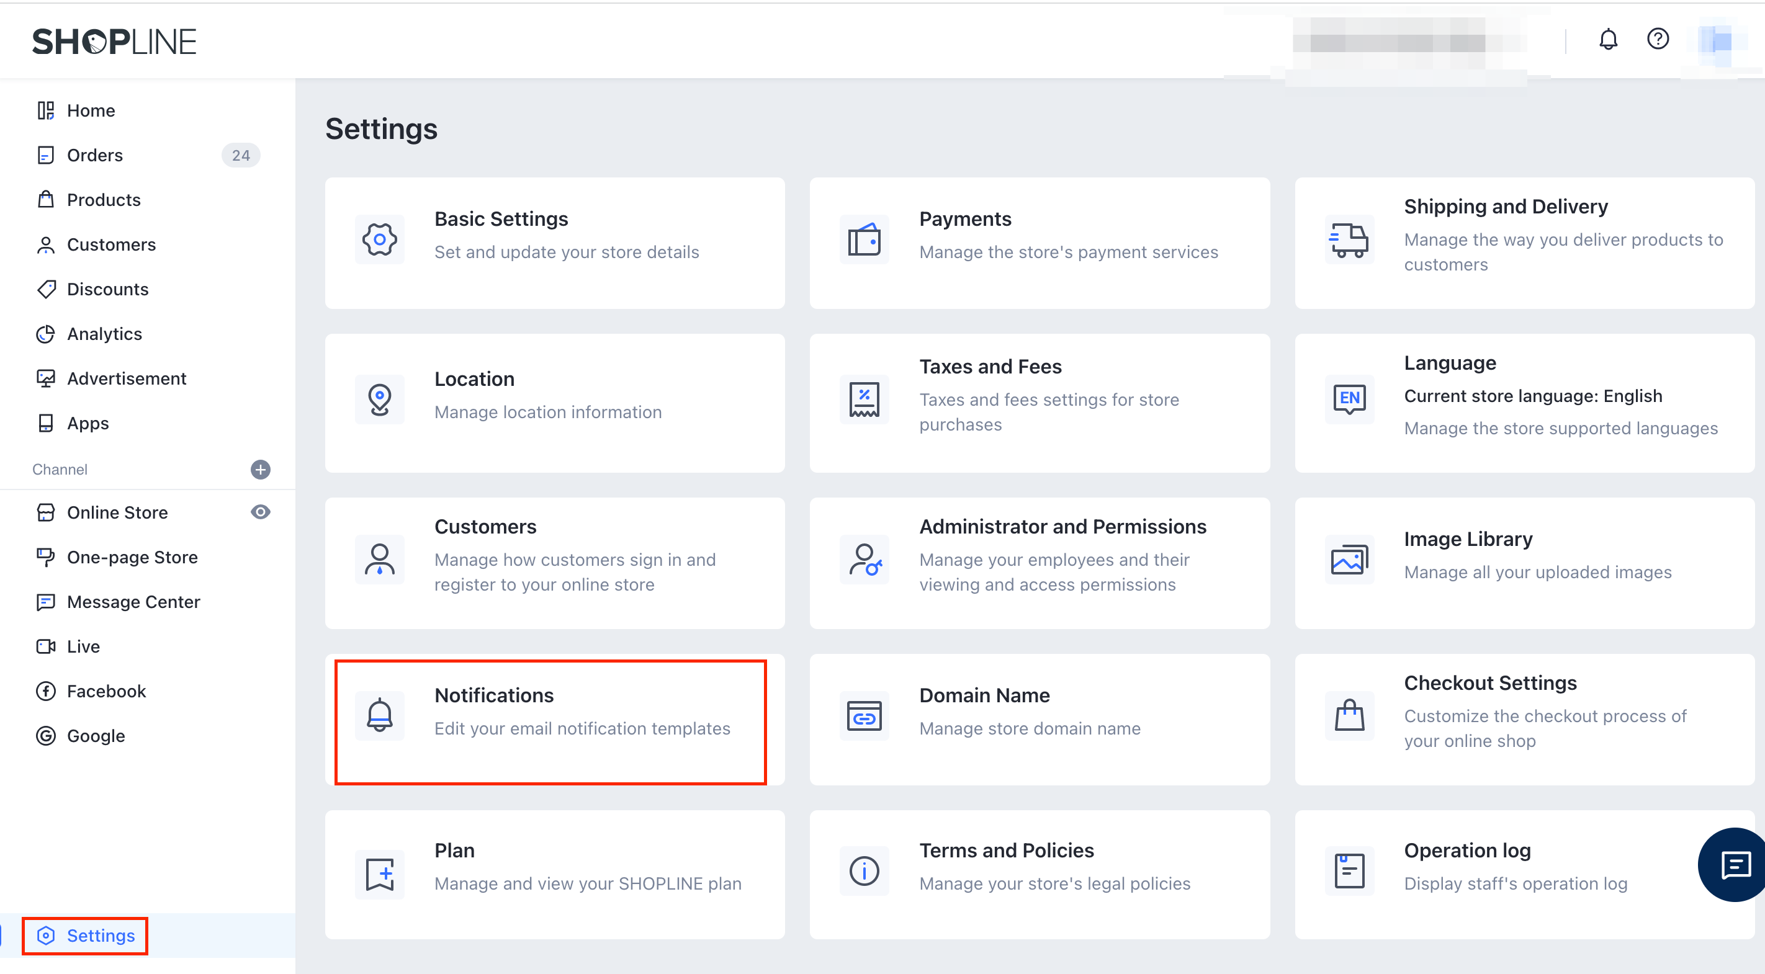Open the help question mark icon
The image size is (1765, 974).
coord(1658,39)
